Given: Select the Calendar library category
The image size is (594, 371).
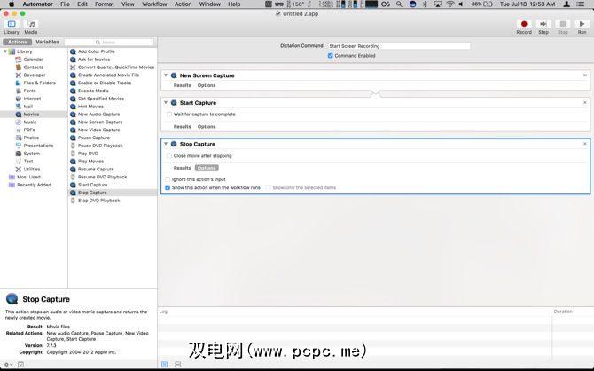Looking at the screenshot, I should point(34,59).
